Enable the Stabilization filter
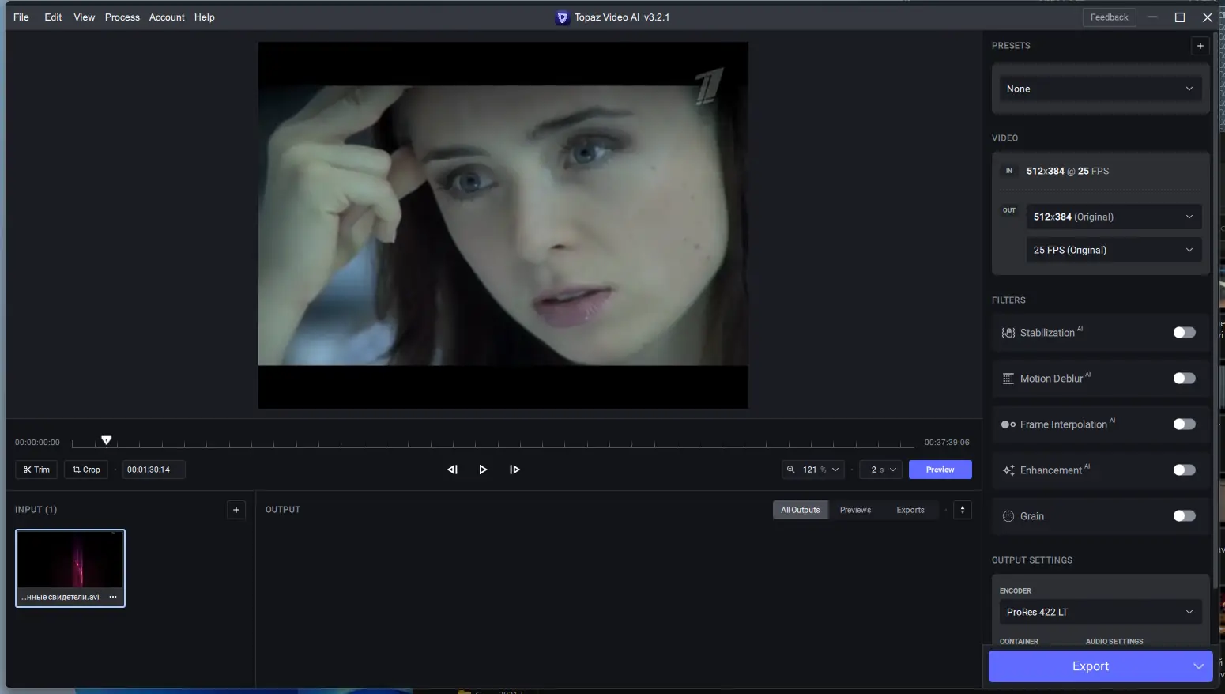 (1183, 333)
